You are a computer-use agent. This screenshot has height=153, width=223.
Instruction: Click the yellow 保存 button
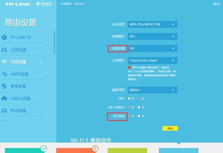170,129
